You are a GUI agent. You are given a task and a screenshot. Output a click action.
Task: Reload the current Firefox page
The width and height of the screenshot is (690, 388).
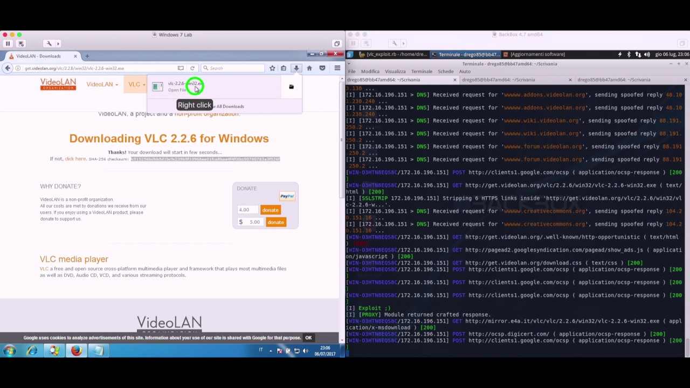[192, 68]
